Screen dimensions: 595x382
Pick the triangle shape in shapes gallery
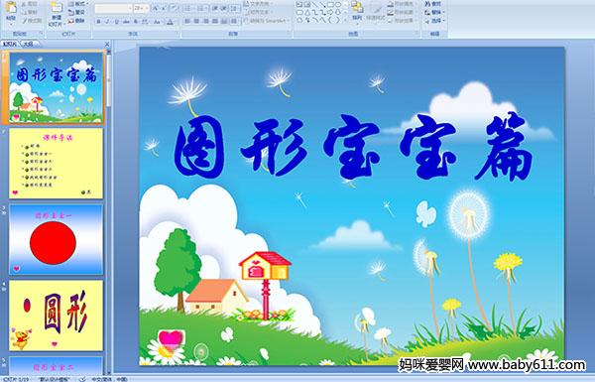(x=307, y=13)
